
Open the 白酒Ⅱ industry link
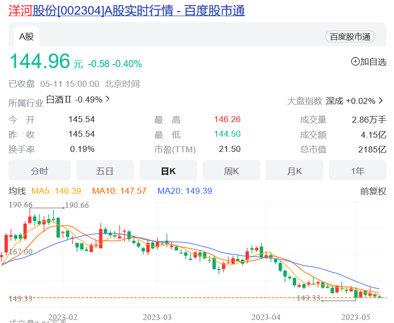click(x=75, y=99)
